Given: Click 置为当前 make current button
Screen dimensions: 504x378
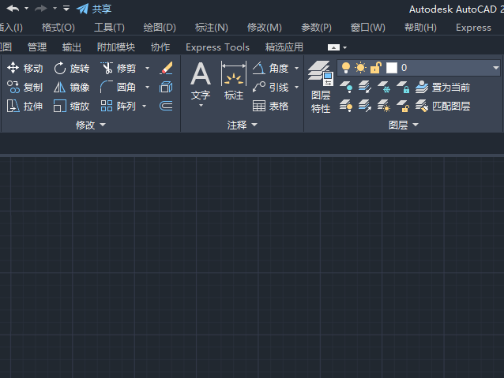Looking at the screenshot, I should pos(442,87).
